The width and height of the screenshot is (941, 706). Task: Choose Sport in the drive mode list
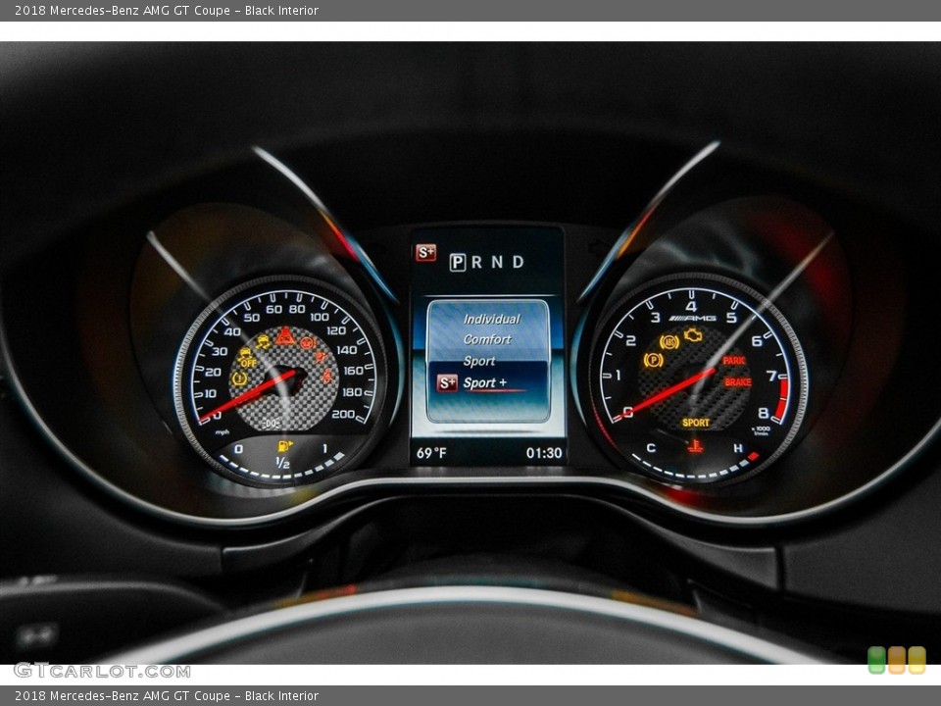(479, 361)
